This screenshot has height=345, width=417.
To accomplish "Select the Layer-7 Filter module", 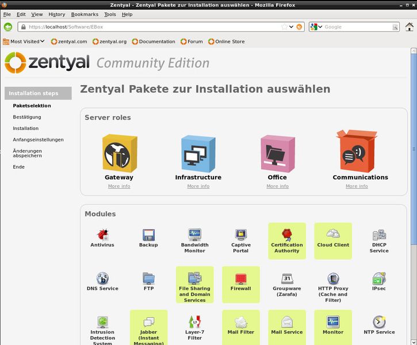I will click(x=194, y=328).
